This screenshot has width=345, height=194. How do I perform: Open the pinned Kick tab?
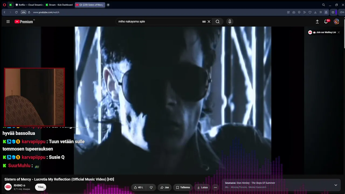click(x=11, y=5)
